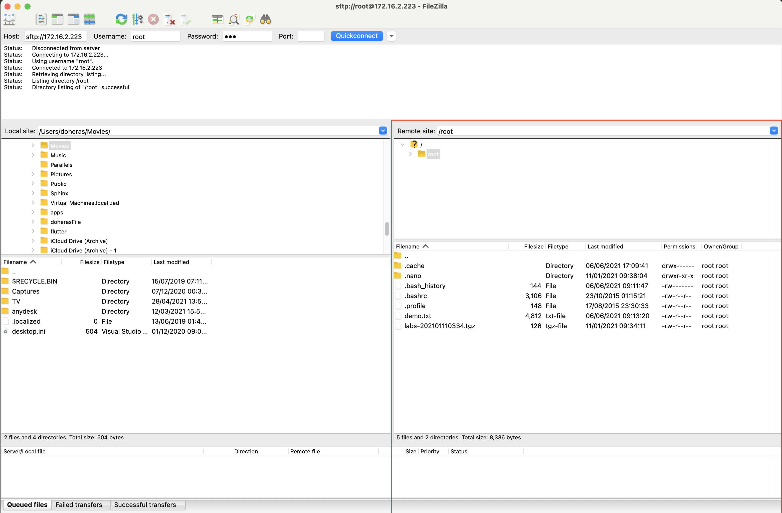Toggle message log display icon
This screenshot has height=513, width=782.
[x=41, y=20]
